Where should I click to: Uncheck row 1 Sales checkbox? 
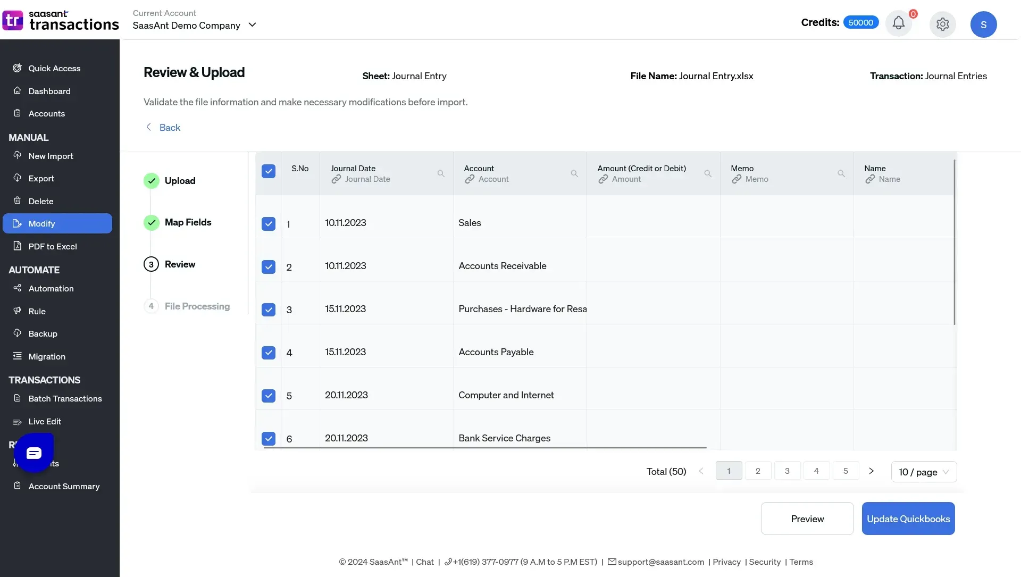[x=269, y=224]
